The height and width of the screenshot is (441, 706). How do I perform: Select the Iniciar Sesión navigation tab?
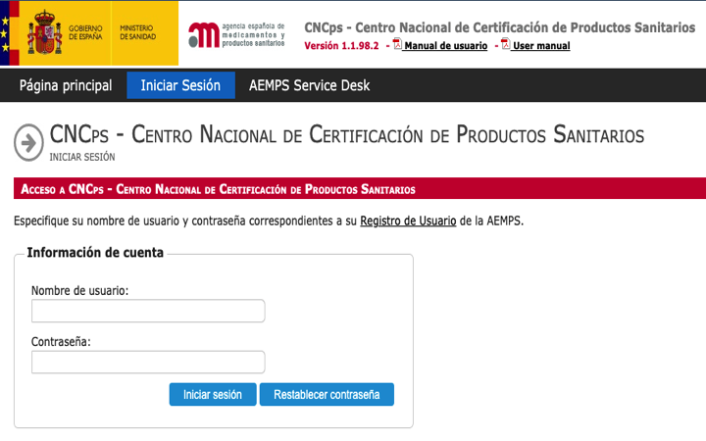coord(181,85)
